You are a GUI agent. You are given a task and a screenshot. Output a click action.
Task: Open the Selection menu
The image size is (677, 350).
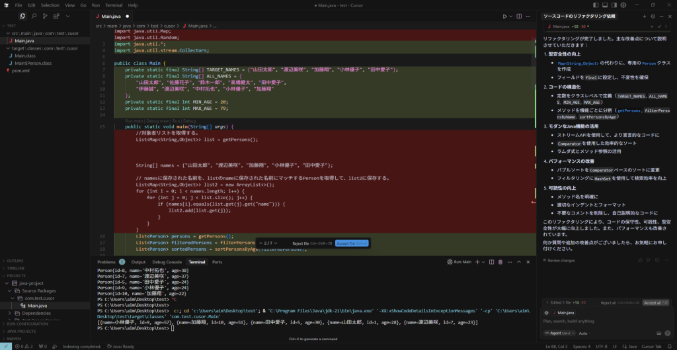50,5
